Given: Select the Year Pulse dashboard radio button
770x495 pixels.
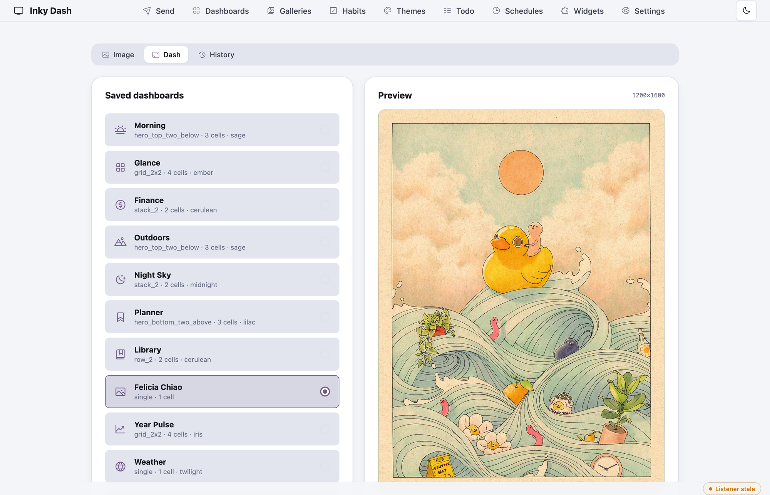Looking at the screenshot, I should pyautogui.click(x=325, y=429).
